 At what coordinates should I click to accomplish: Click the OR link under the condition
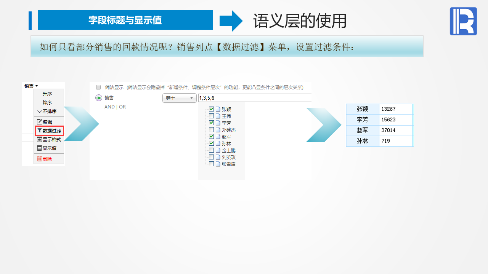pos(122,107)
